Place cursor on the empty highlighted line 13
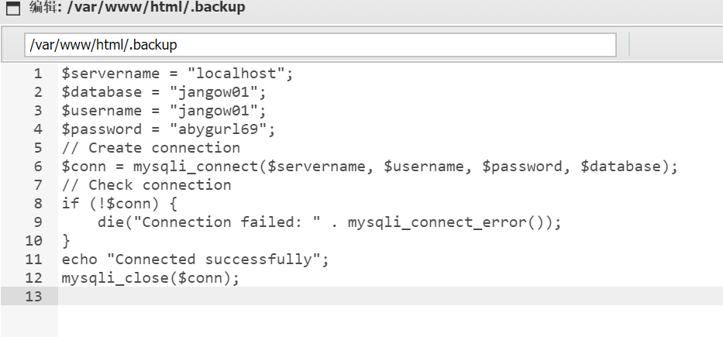The height and width of the screenshot is (337, 723). point(390,296)
